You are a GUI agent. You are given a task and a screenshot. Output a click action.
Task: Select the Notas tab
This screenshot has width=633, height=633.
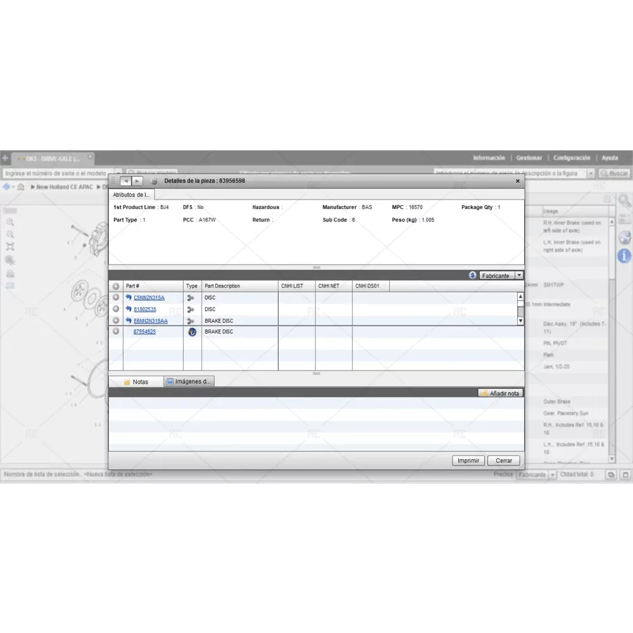click(136, 382)
